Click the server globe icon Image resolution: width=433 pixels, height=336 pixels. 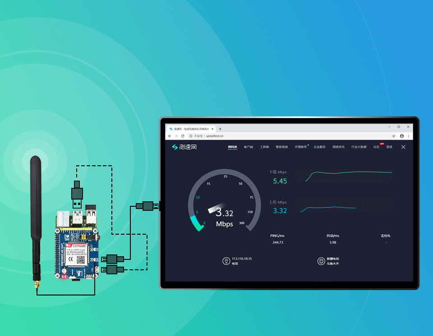pos(321,261)
